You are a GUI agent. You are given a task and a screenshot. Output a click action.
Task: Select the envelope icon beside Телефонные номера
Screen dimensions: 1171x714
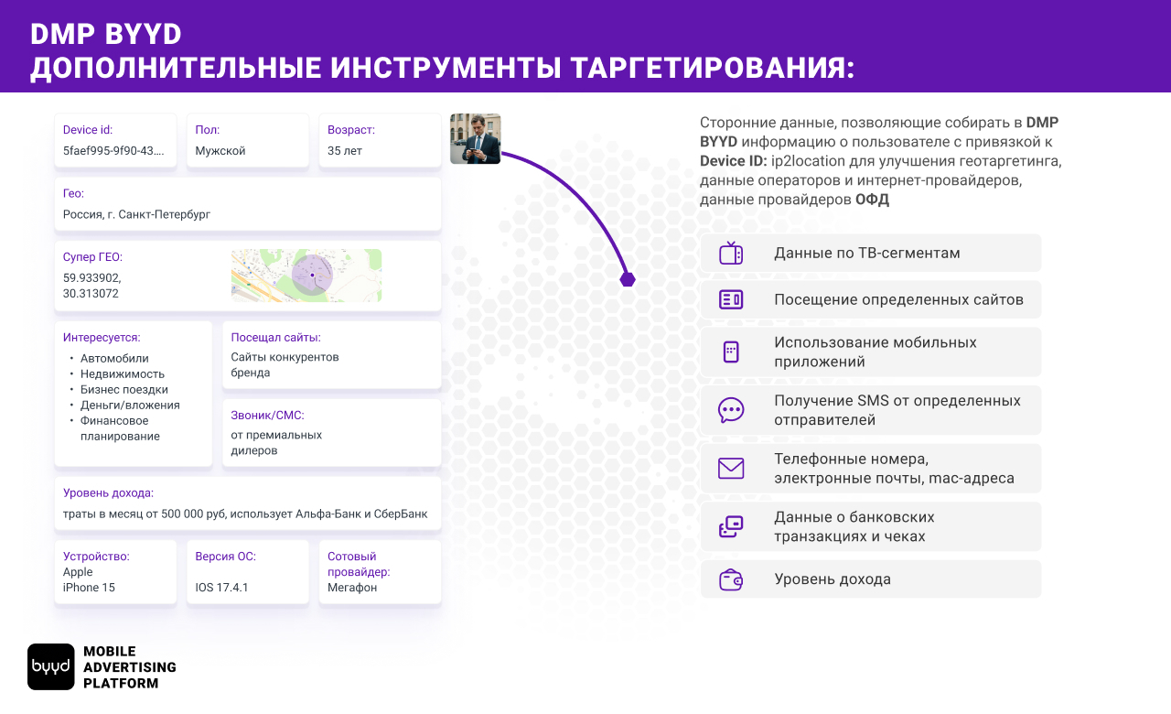(731, 469)
